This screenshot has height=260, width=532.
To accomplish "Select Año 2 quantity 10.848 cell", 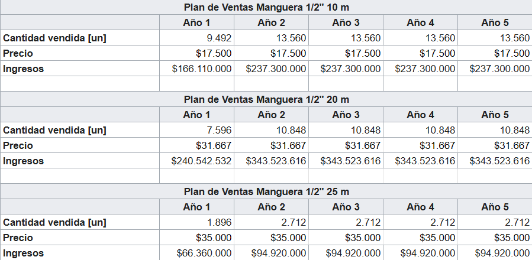I will [272, 130].
